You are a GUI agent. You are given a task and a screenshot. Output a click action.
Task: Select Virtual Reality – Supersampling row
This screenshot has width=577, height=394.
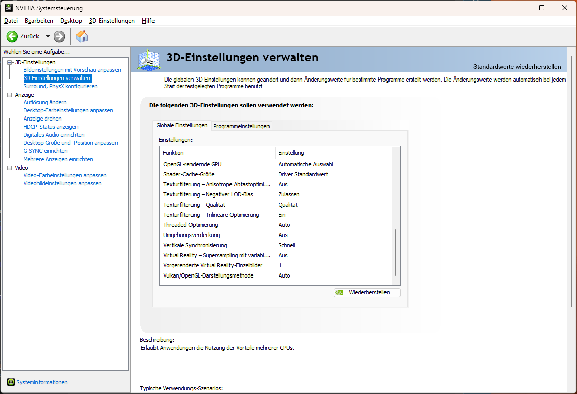[275, 255]
